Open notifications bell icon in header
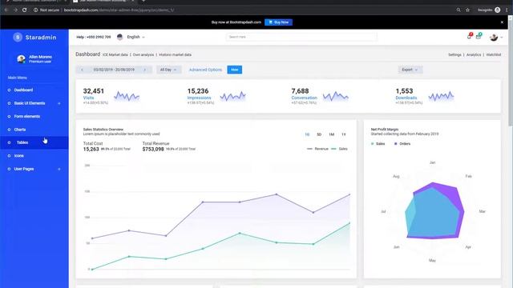 click(x=469, y=37)
